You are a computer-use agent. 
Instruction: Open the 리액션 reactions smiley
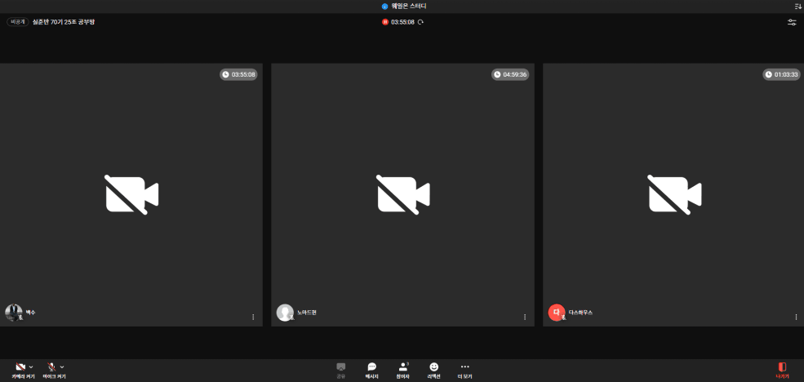point(433,371)
